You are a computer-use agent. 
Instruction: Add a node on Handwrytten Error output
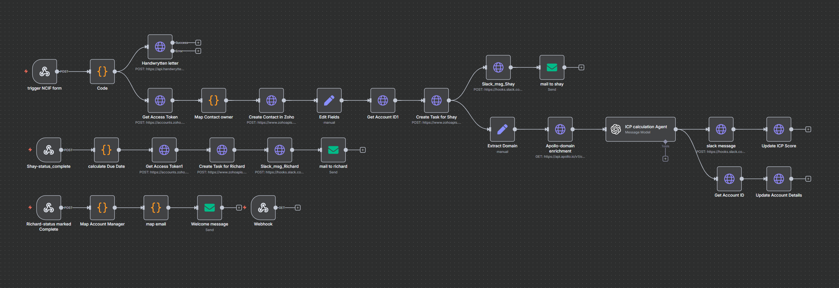[198, 51]
